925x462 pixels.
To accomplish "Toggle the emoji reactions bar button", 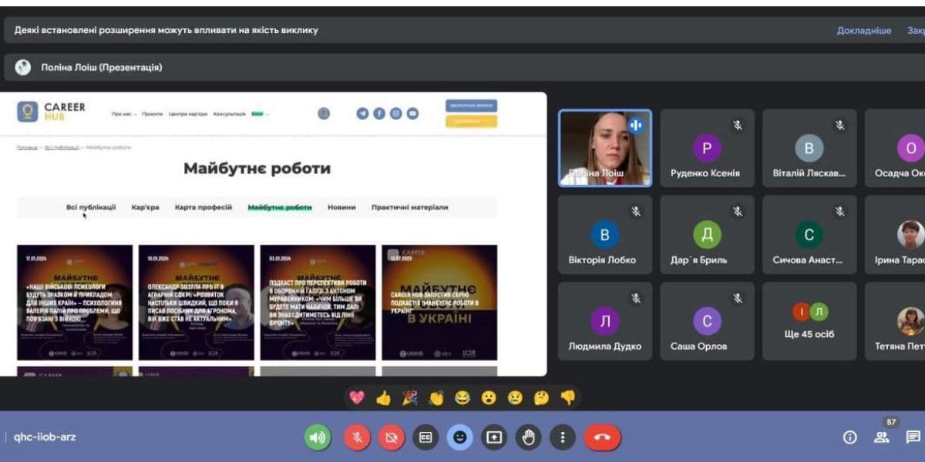I will [459, 437].
